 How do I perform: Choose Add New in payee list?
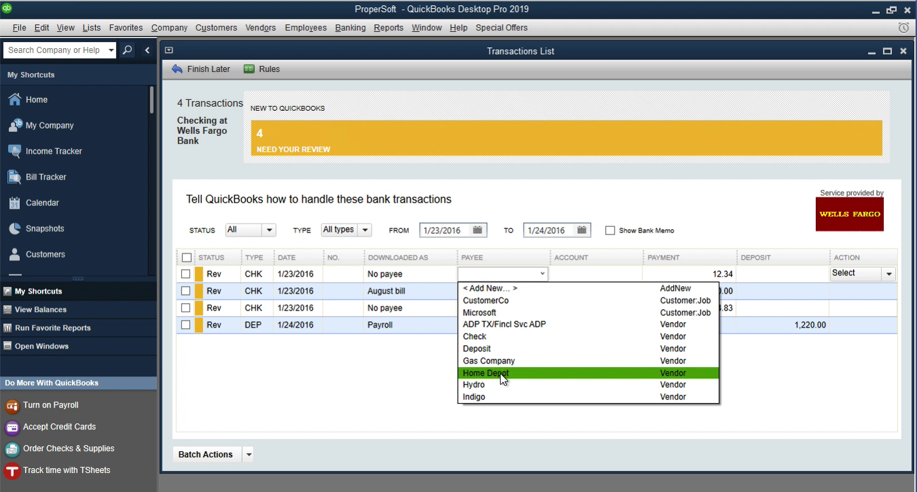588,289
